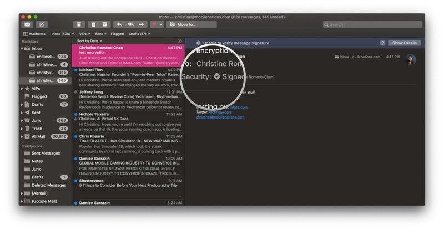Open the Move to... menu
444x230 pixels.
(x=191, y=24)
